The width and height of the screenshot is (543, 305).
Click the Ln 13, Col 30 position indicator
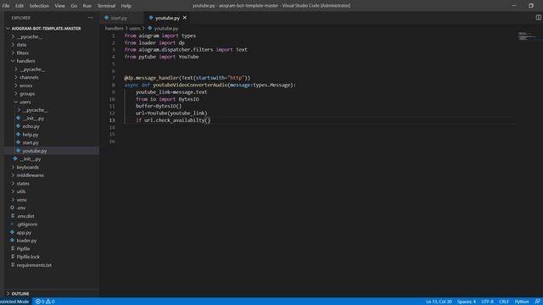(x=439, y=302)
